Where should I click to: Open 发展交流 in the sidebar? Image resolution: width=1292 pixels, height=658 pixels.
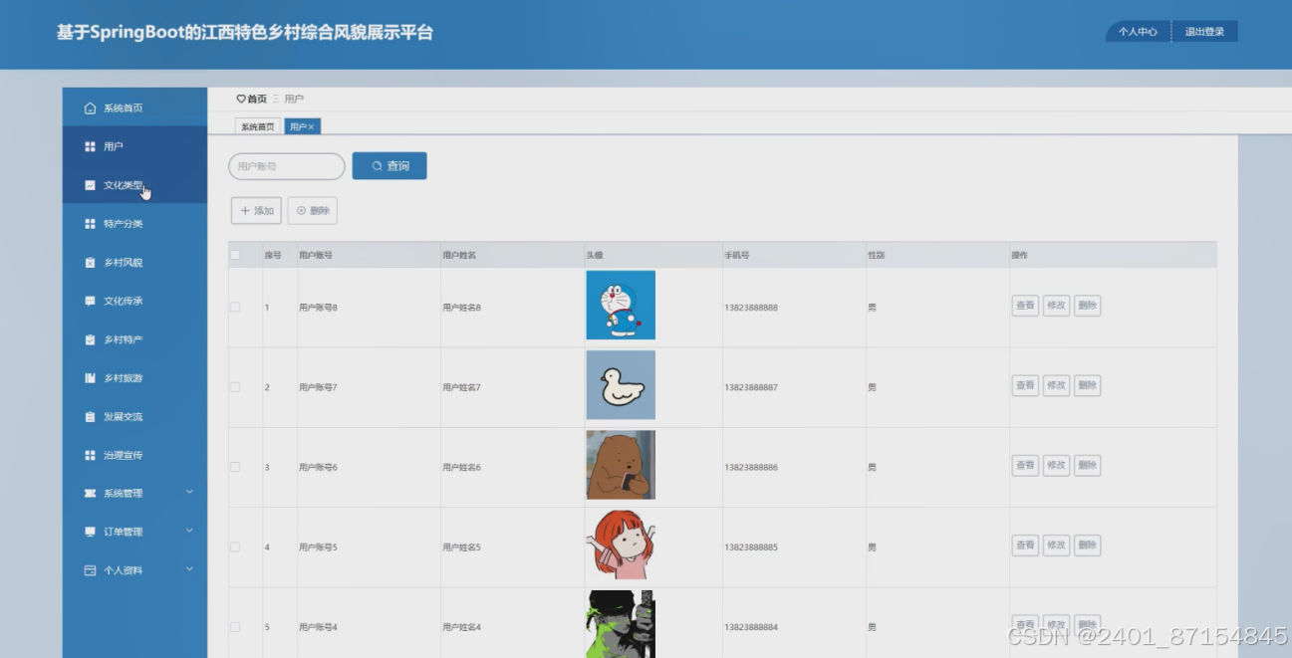[134, 417]
